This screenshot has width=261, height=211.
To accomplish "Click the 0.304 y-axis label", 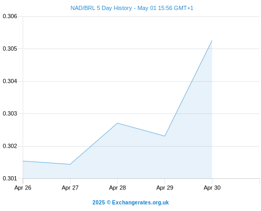I will point(10,81).
